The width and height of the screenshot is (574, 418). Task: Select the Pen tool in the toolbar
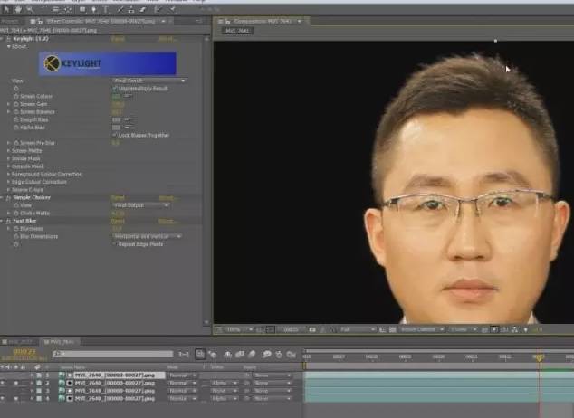pyautogui.click(x=94, y=10)
